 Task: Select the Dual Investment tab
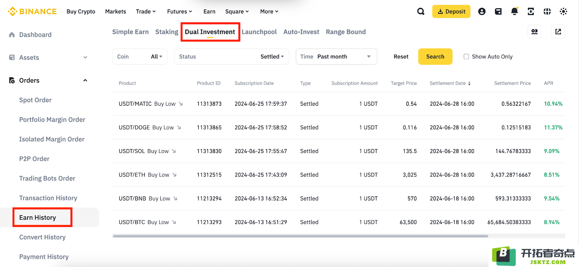(x=210, y=32)
